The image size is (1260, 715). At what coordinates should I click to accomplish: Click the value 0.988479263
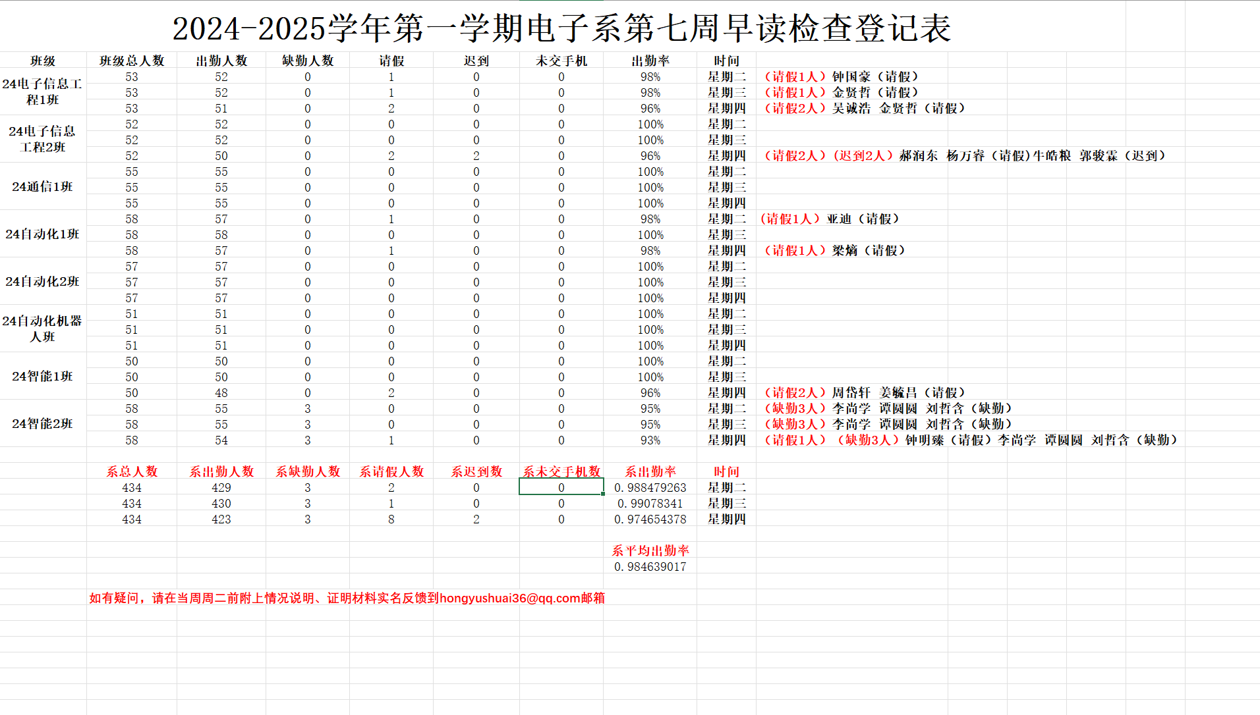point(650,488)
